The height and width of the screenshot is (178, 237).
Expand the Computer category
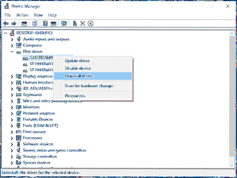(12, 46)
